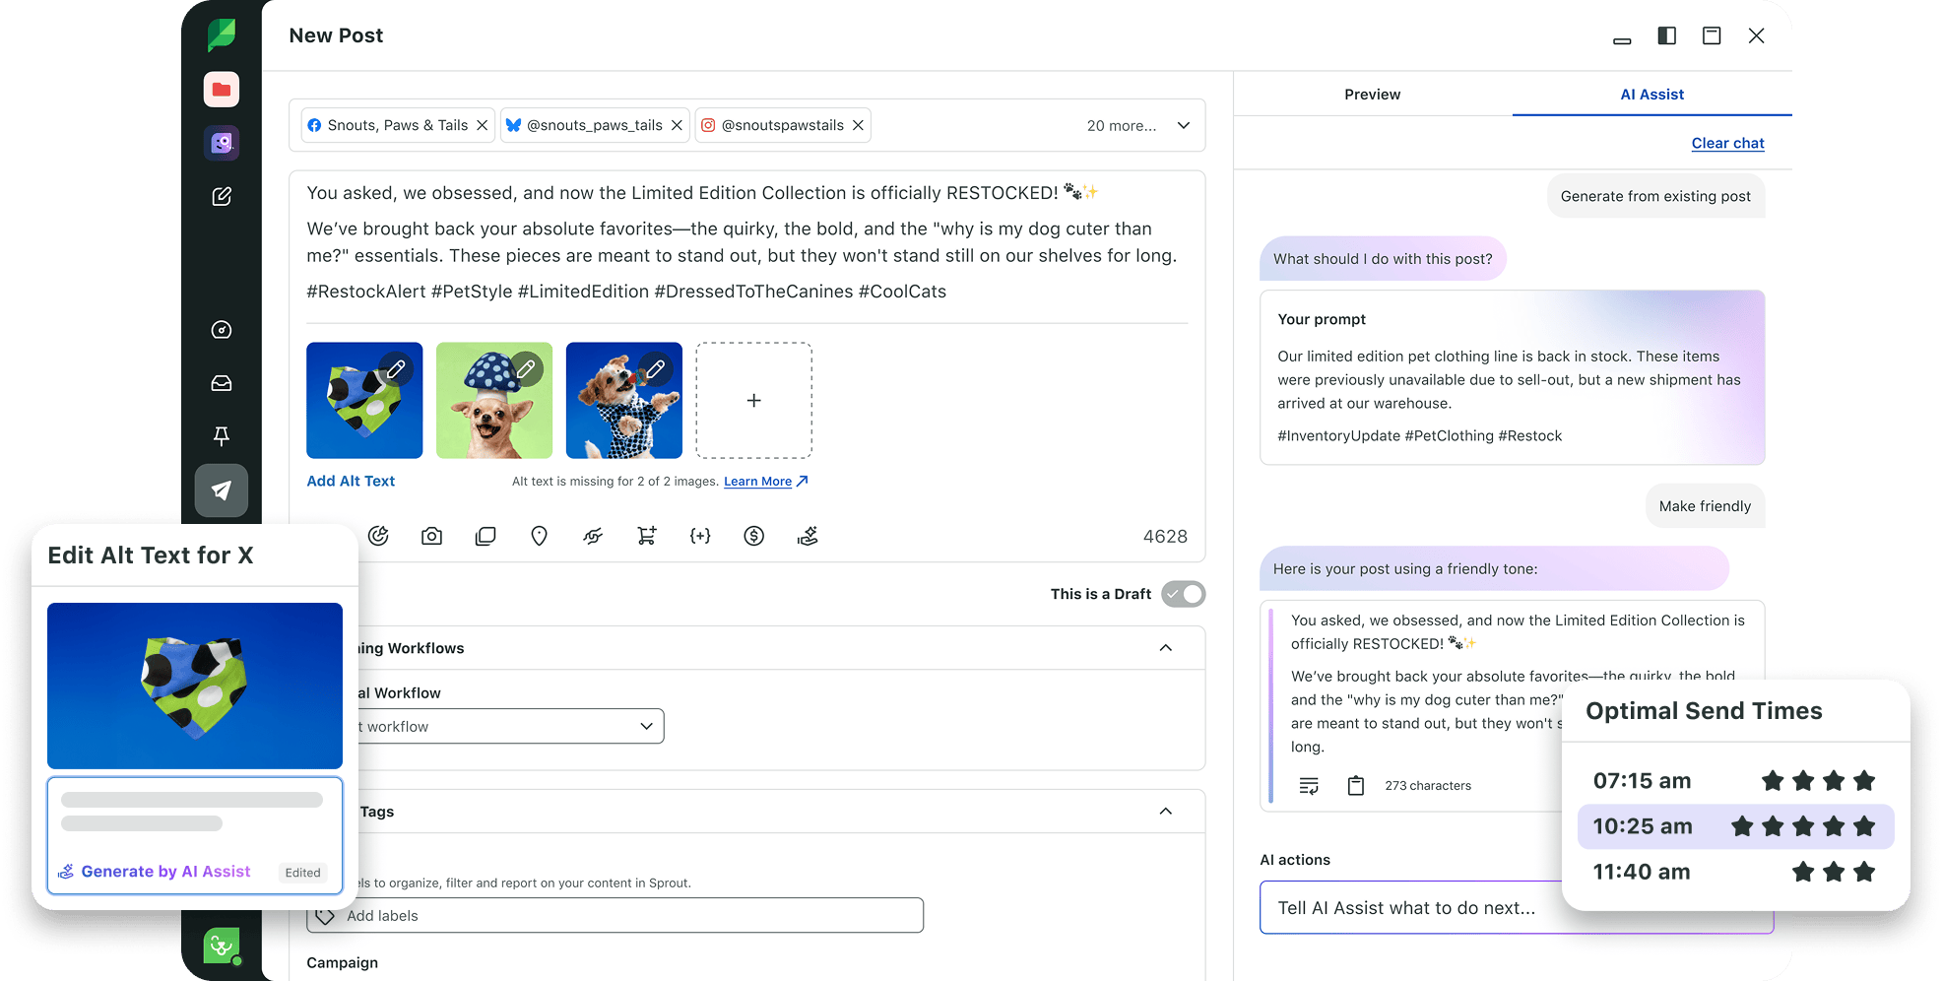Open the compass discover sidebar icon
The width and height of the screenshot is (1942, 981).
click(x=222, y=330)
